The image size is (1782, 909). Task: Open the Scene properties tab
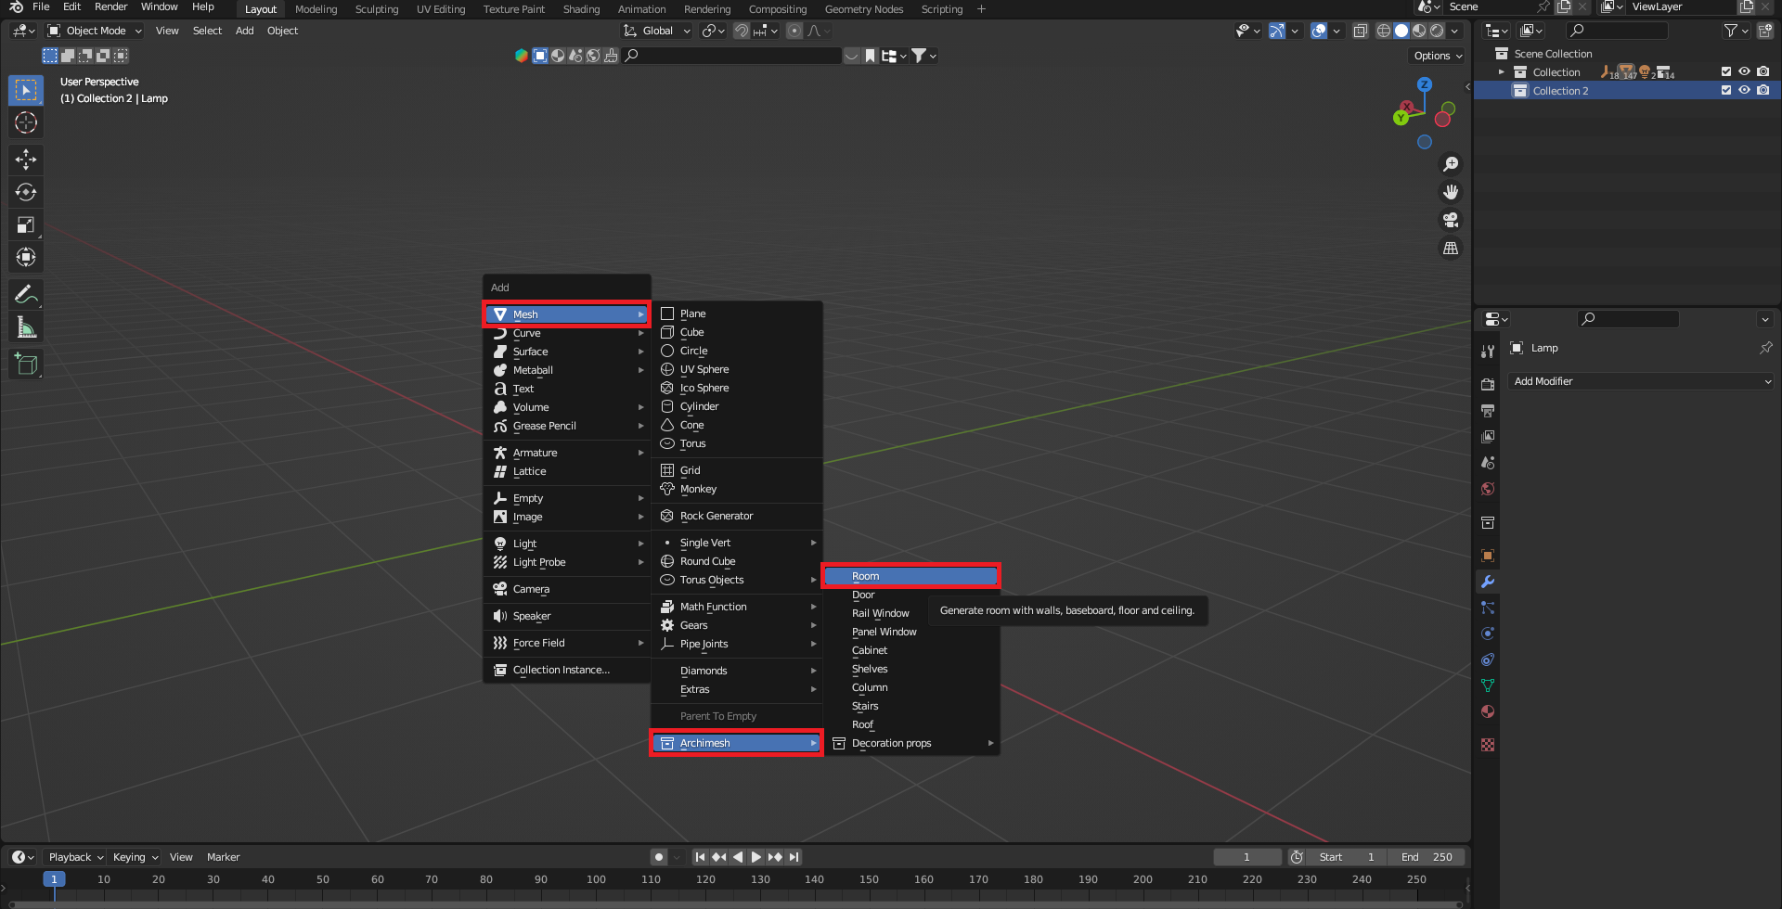(1488, 462)
